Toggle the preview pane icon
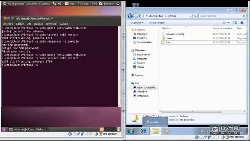Image resolution: width=250 pixels, height=141 pixels. click(x=235, y=23)
